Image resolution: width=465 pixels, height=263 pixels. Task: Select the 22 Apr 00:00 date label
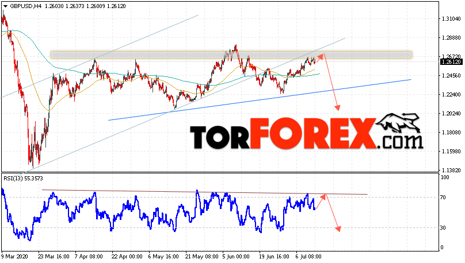tap(127, 257)
